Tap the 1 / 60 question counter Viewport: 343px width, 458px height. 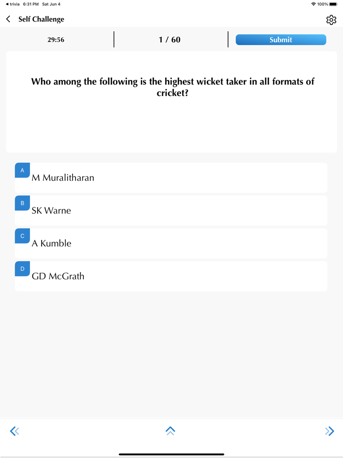170,40
